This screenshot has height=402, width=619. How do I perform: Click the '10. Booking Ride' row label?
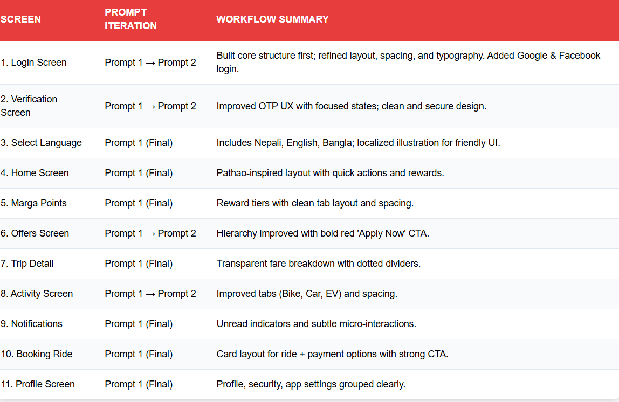(x=37, y=354)
